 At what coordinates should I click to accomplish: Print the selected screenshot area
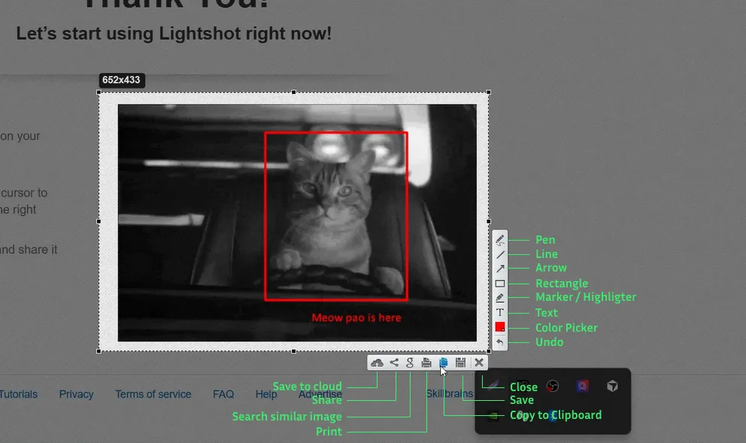pos(426,363)
